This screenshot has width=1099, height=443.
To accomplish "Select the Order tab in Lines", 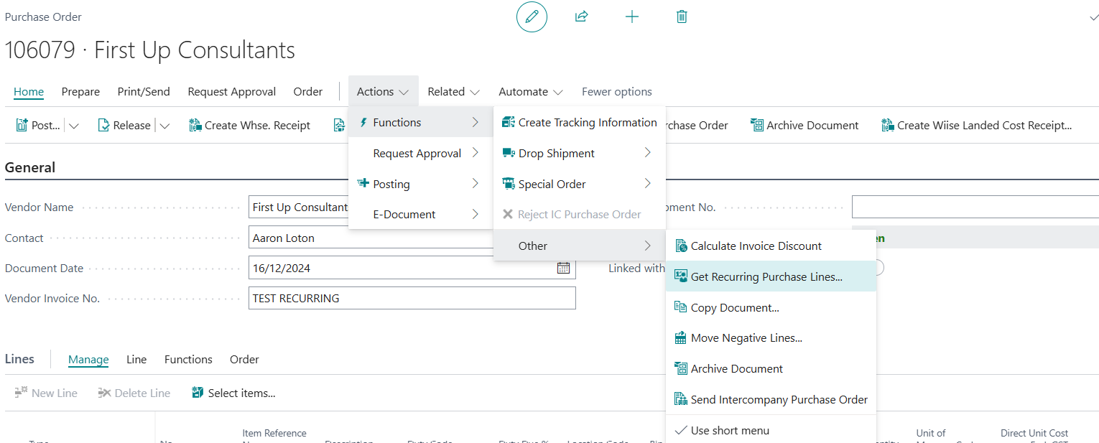I will (244, 359).
